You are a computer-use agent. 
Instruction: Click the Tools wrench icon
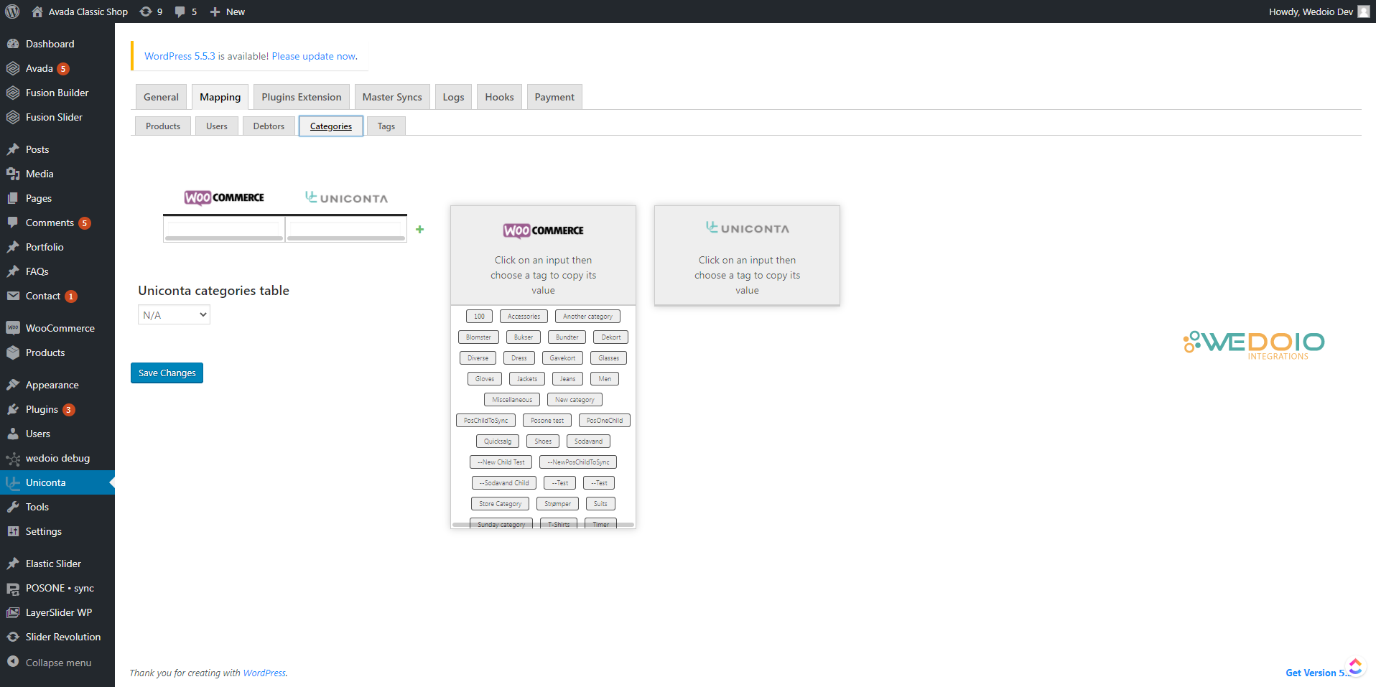pos(13,507)
